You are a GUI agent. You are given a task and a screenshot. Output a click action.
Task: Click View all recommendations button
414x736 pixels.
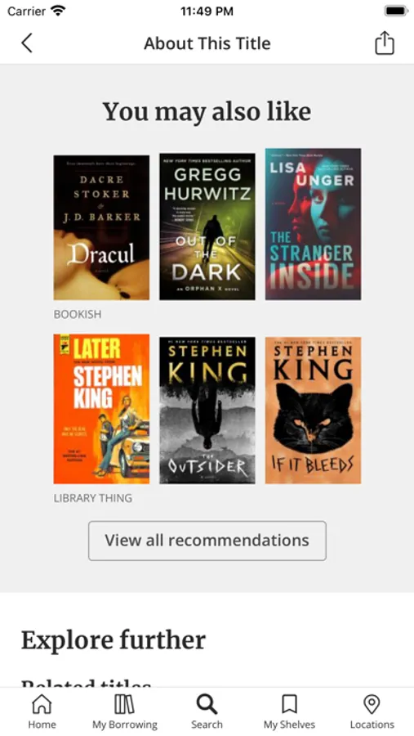207,541
